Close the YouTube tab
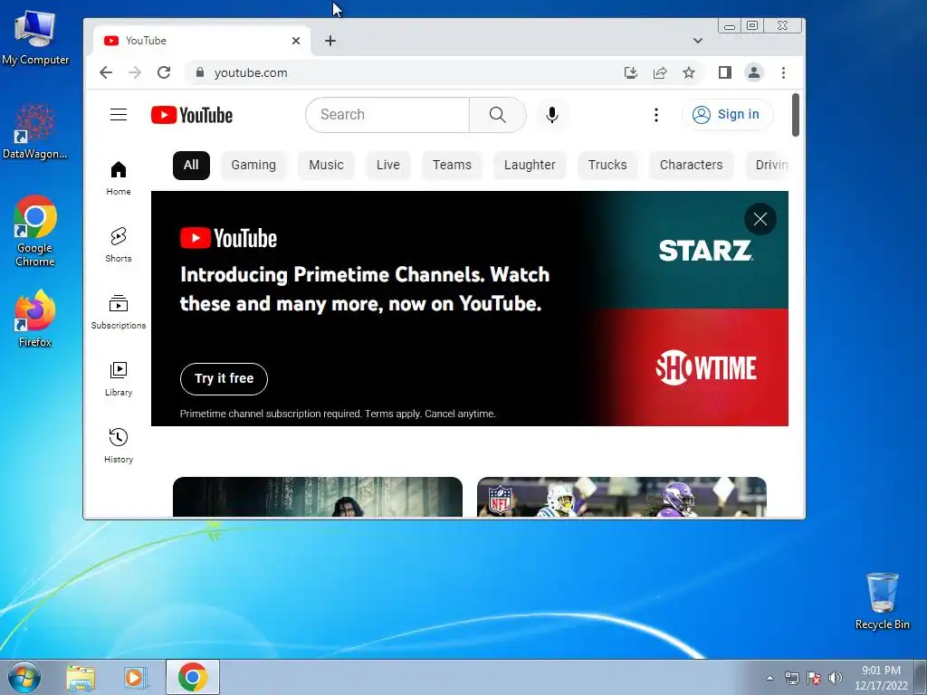The width and height of the screenshot is (927, 695). pyautogui.click(x=296, y=41)
